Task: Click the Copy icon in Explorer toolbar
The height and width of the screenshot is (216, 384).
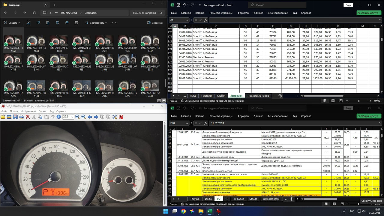Action: pyautogui.click(x=38, y=22)
